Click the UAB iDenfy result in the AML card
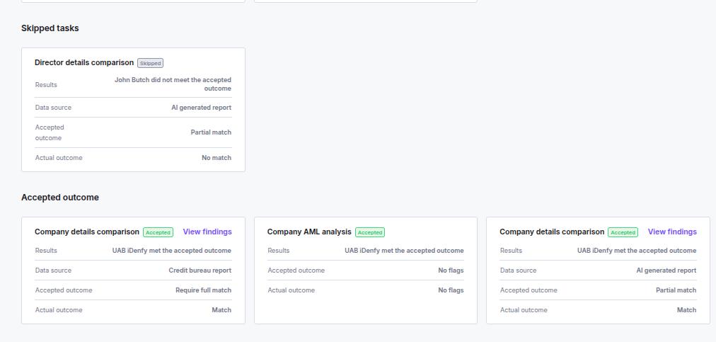 click(x=404, y=251)
